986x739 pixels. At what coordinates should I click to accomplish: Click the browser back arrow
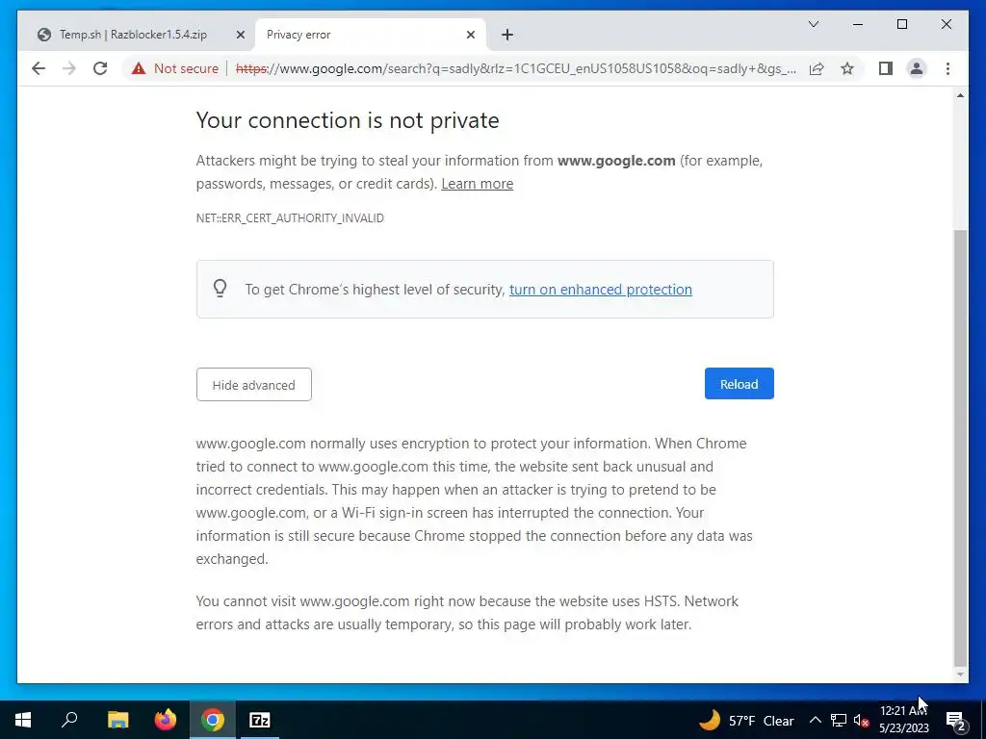(39, 68)
